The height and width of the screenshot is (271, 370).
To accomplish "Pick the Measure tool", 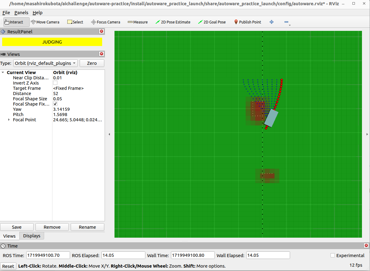I will (x=138, y=22).
